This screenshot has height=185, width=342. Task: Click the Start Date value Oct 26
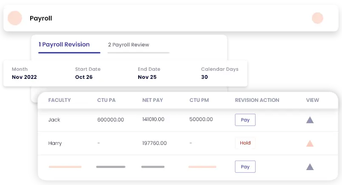(84, 77)
